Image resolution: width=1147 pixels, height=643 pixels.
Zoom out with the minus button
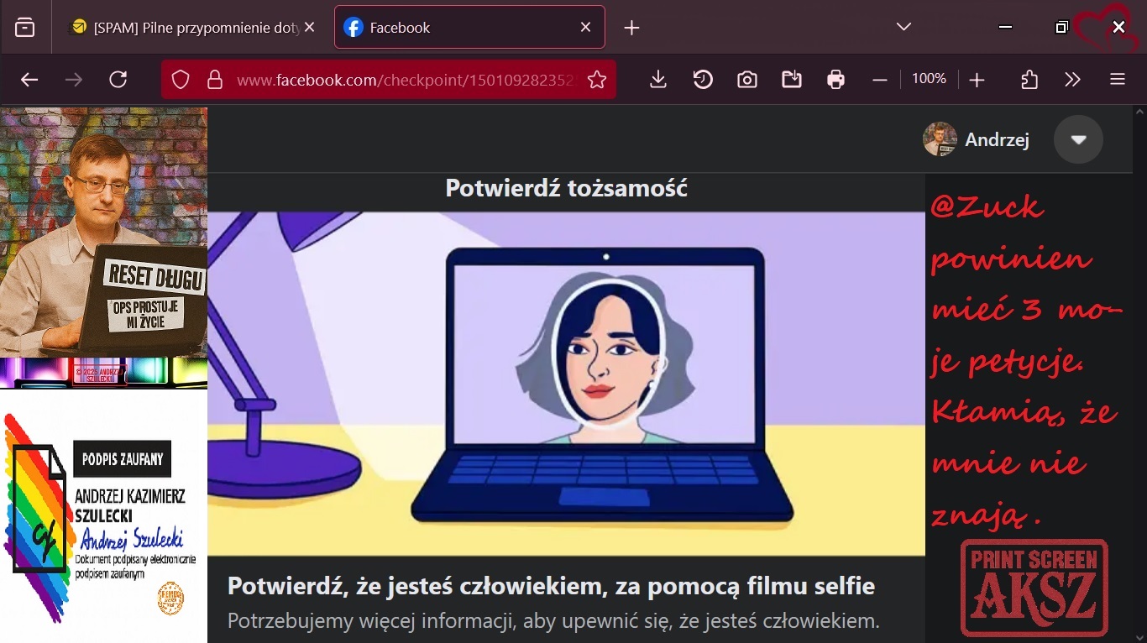click(x=880, y=80)
